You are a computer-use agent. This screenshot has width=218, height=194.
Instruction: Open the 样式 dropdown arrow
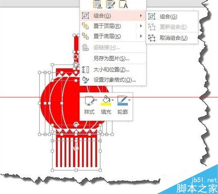[96, 100]
